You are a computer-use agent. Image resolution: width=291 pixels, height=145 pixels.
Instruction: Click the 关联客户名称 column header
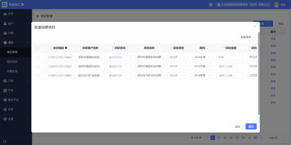pos(90,48)
